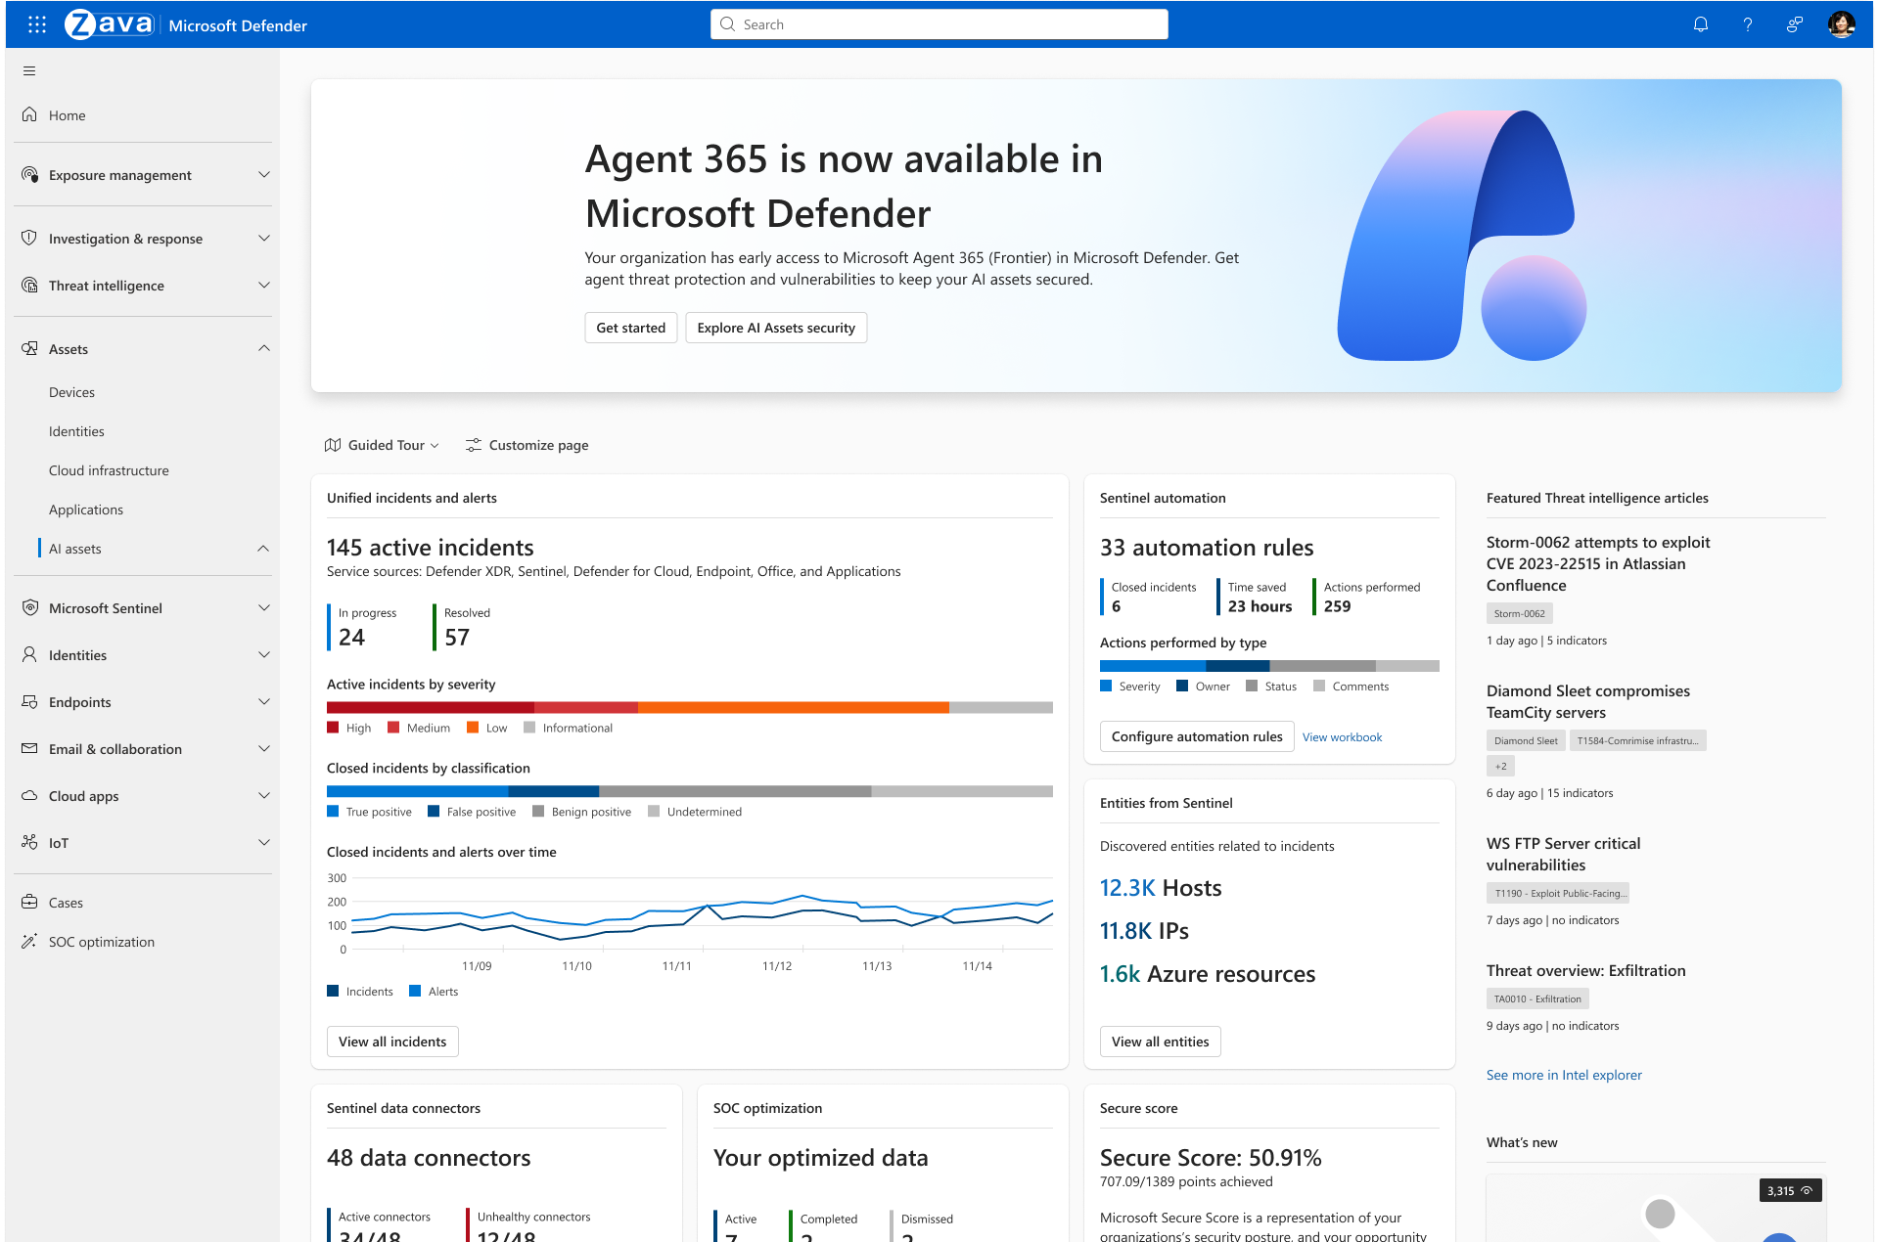Image resolution: width=1879 pixels, height=1242 pixels.
Task: Click the True positive blue swatch
Action: [x=333, y=812]
